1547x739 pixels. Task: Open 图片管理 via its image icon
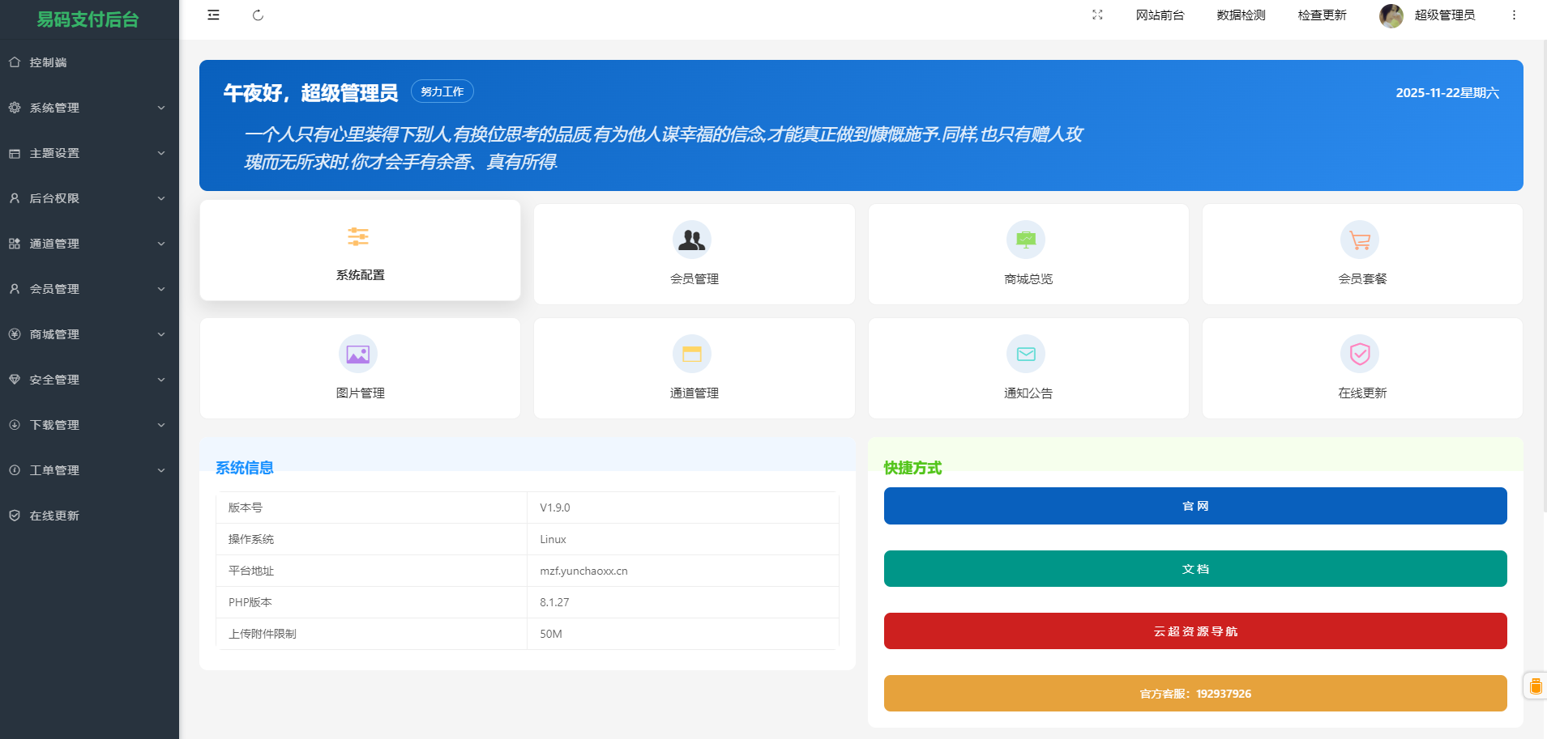[x=358, y=354]
